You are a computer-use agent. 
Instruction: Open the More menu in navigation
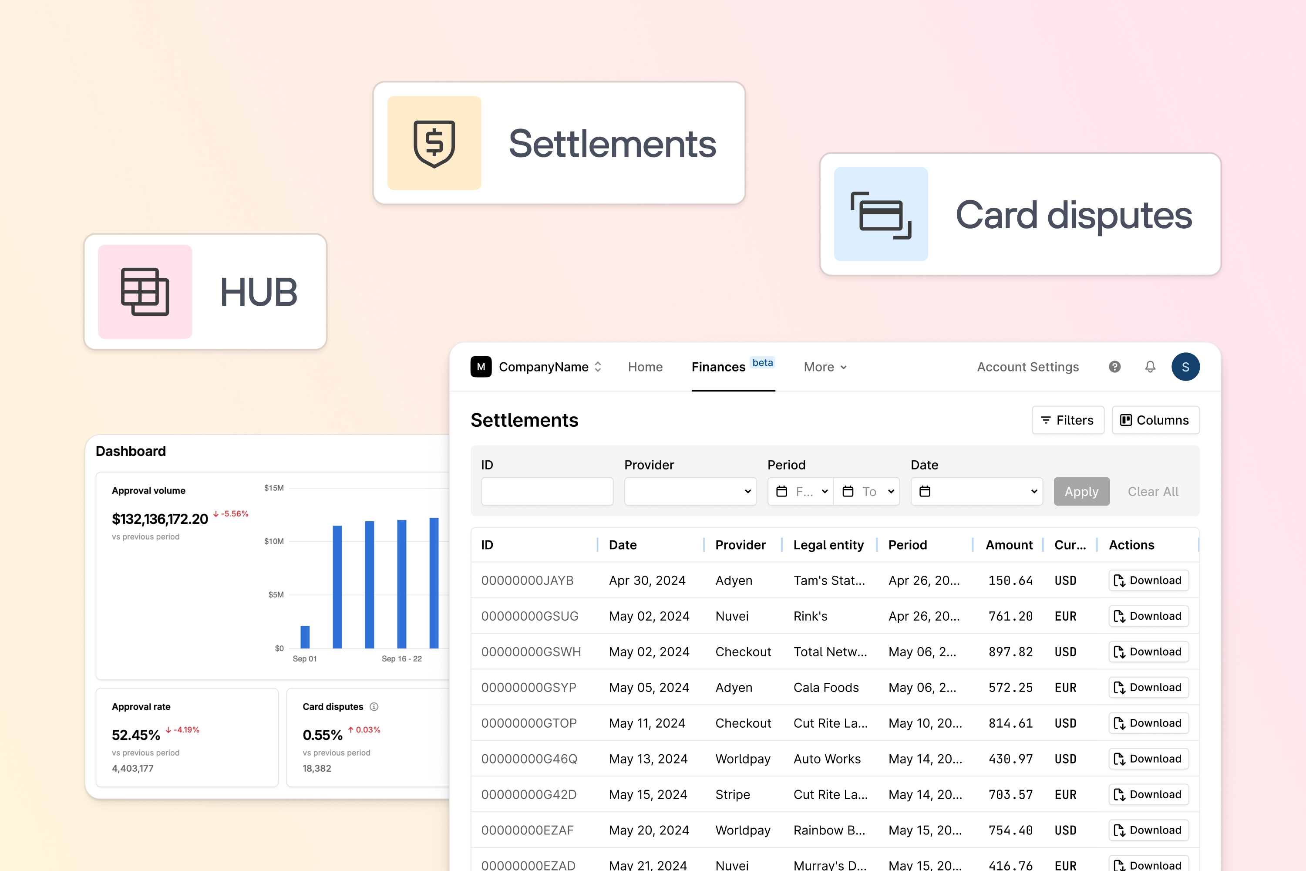(825, 367)
